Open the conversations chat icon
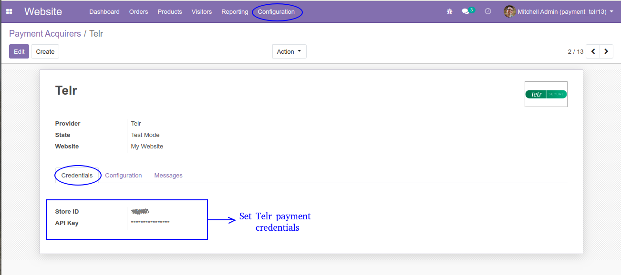The image size is (621, 275). [466, 11]
